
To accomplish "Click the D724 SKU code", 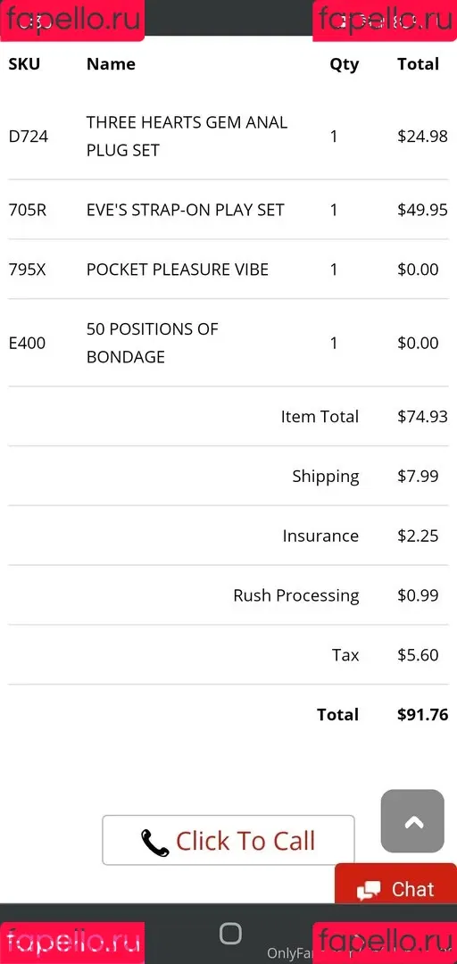I will (x=29, y=136).
